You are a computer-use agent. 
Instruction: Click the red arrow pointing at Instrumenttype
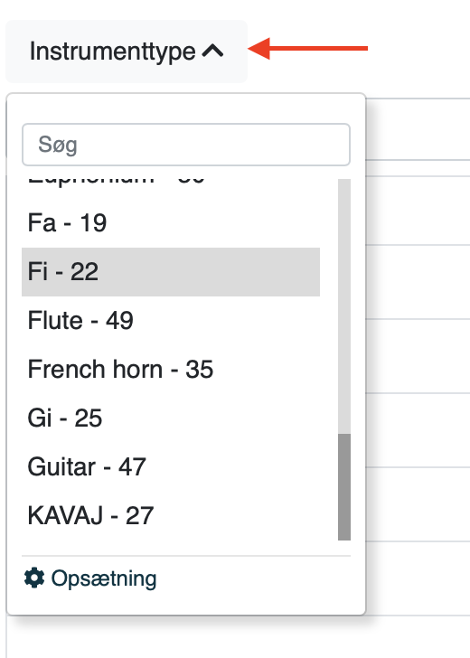coord(307,48)
